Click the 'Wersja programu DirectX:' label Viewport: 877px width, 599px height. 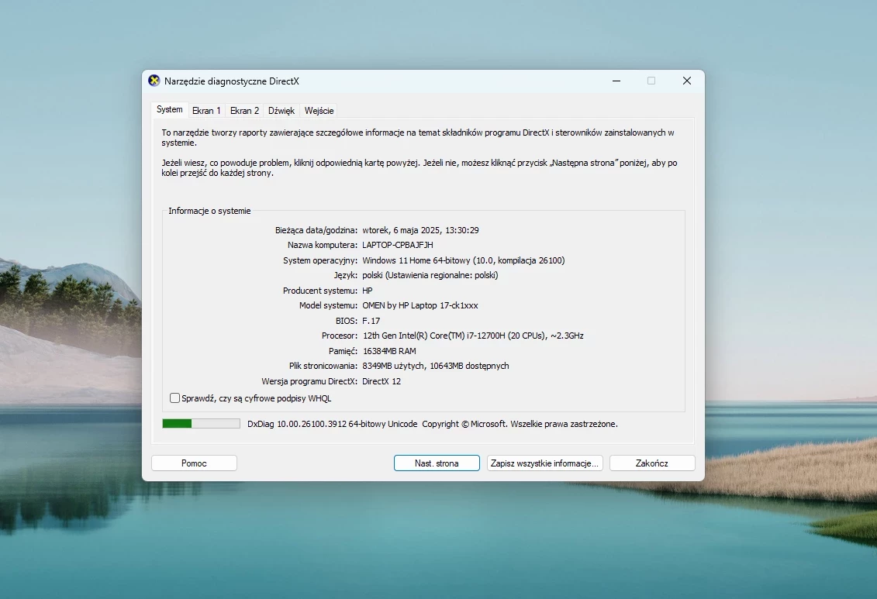[309, 381]
